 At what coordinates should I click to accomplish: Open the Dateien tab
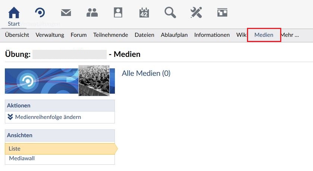point(144,35)
